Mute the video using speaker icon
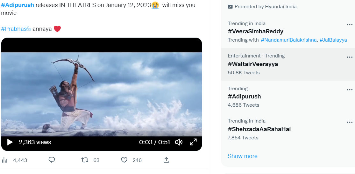Viewport: 355px width, 174px height. [179, 142]
